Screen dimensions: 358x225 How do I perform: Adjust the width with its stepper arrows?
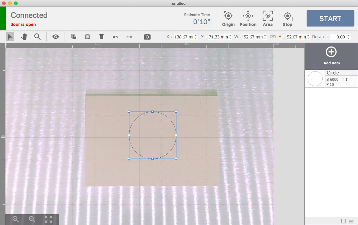(265, 37)
